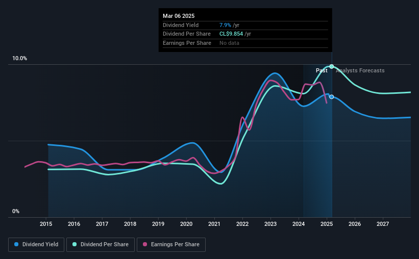Click the 2019 x-axis label
Viewport: 419px width, 259px height.
[x=158, y=224]
